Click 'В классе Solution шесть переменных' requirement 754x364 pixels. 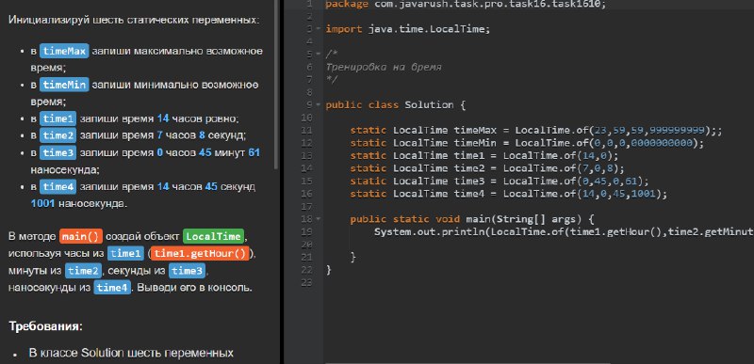[x=131, y=354]
